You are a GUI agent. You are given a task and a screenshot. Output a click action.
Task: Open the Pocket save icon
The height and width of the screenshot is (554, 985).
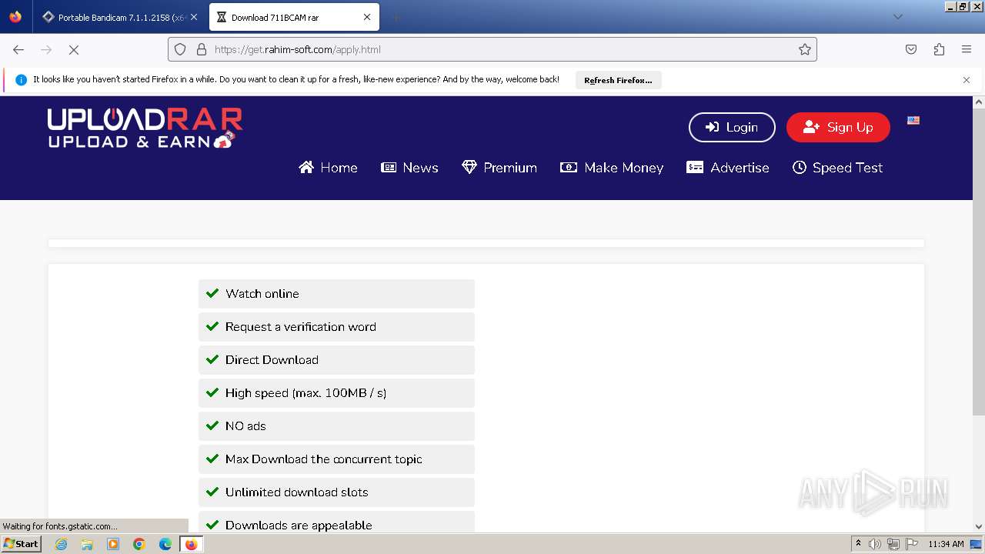pos(911,49)
